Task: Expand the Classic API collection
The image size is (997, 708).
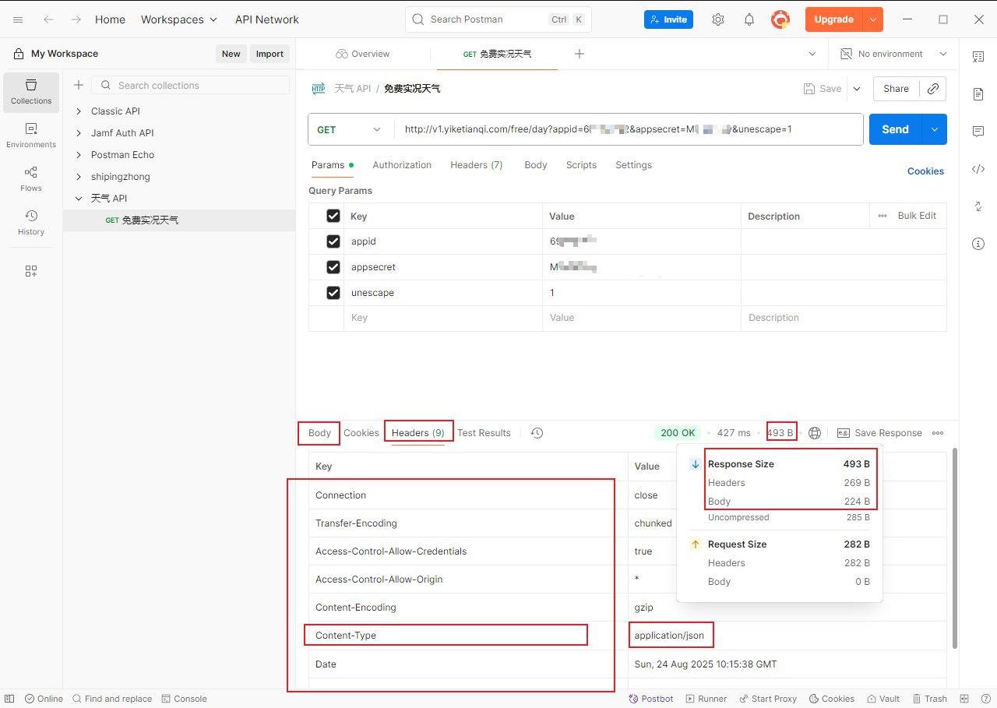Action: point(79,111)
